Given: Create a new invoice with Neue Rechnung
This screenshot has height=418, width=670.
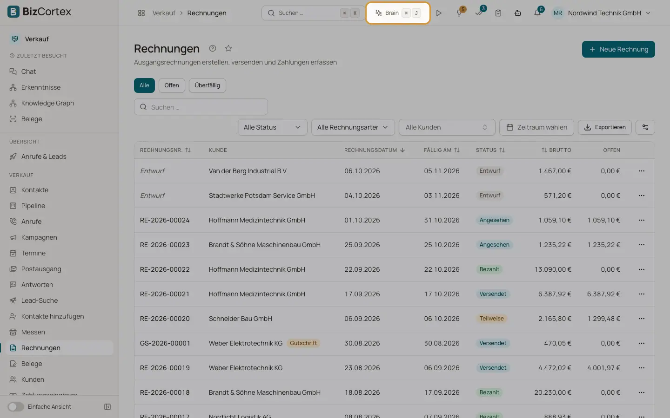Looking at the screenshot, I should coord(618,49).
